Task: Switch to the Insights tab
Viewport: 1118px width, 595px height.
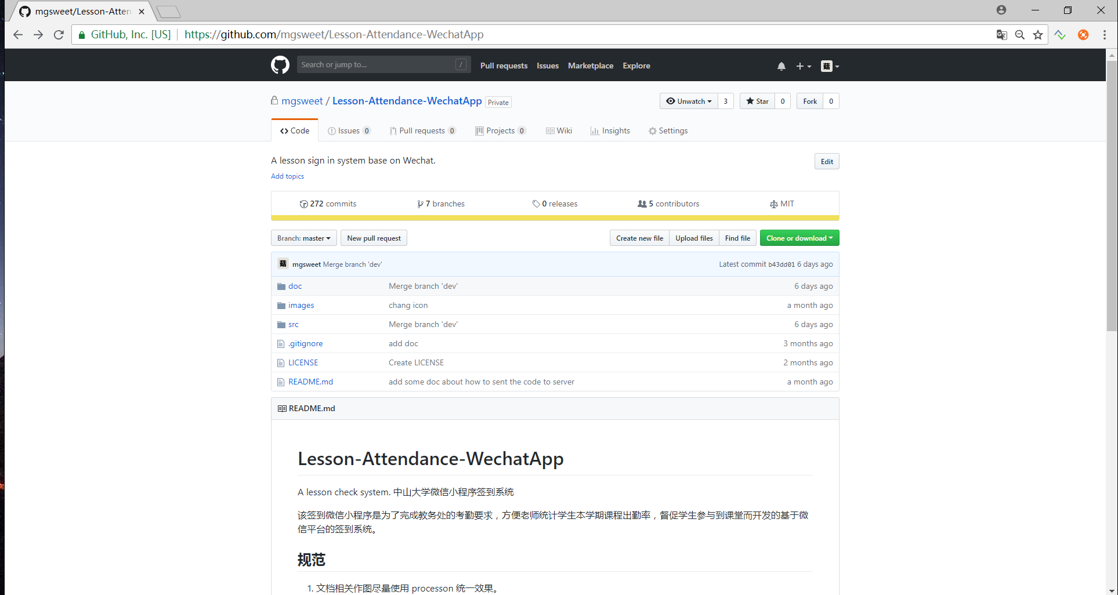Action: point(610,130)
